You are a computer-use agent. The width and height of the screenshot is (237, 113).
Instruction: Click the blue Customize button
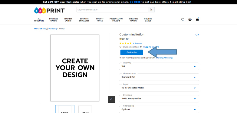tap(131, 52)
